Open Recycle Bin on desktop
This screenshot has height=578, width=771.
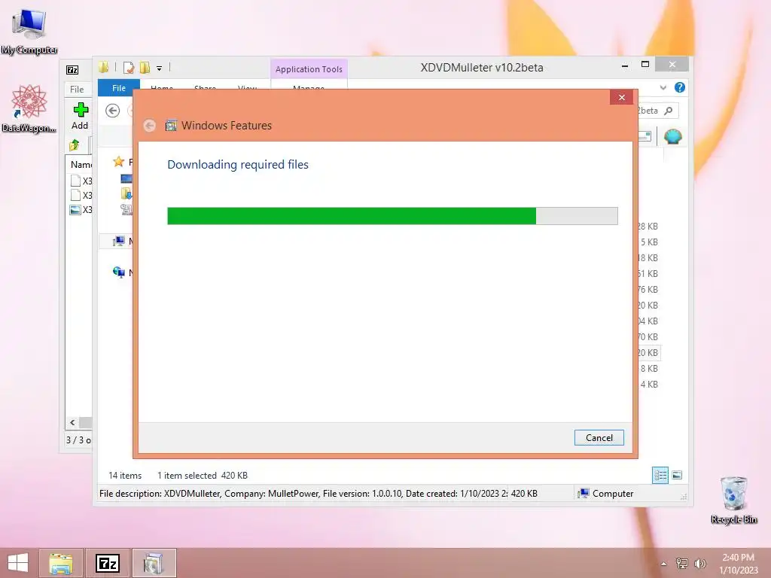733,500
